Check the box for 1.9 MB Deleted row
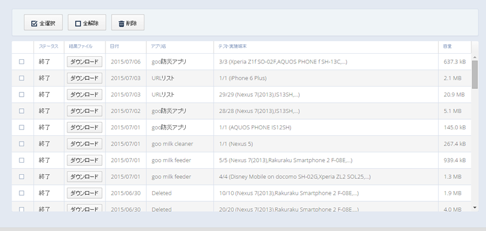 [x=21, y=193]
